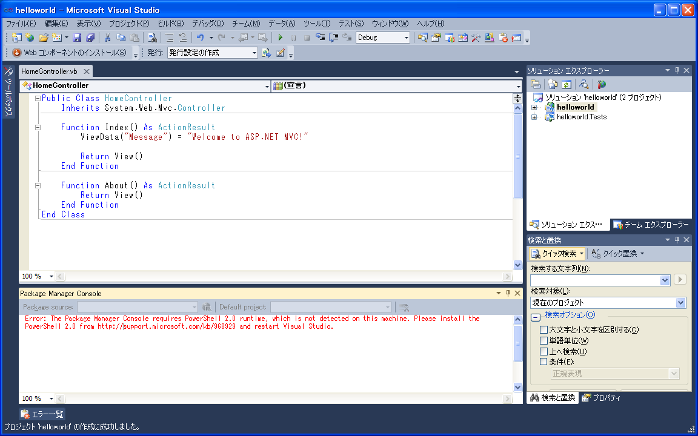Viewport: 698px width, 436px height.
Task: Open the ツールボックス side panel tab
Action: click(x=8, y=92)
